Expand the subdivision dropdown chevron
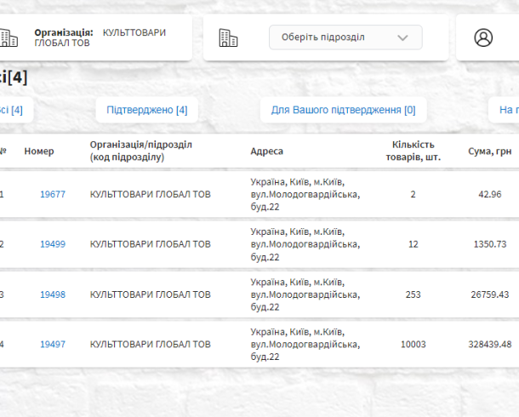This screenshot has height=417, width=519. click(x=402, y=37)
